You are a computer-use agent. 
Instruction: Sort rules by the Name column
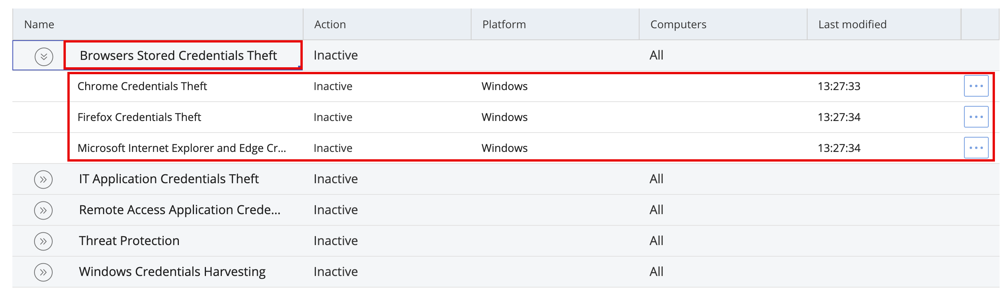[39, 24]
